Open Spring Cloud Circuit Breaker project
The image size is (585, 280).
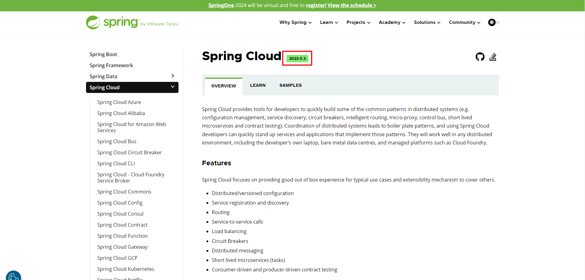[x=129, y=152]
